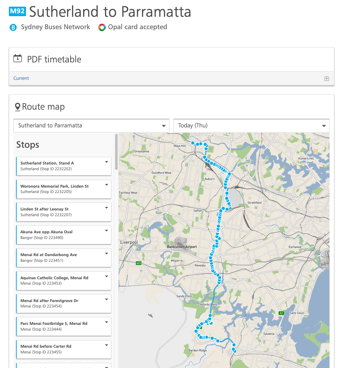340x368 pixels.
Task: Click the A1 road badge on map
Action: [281, 313]
